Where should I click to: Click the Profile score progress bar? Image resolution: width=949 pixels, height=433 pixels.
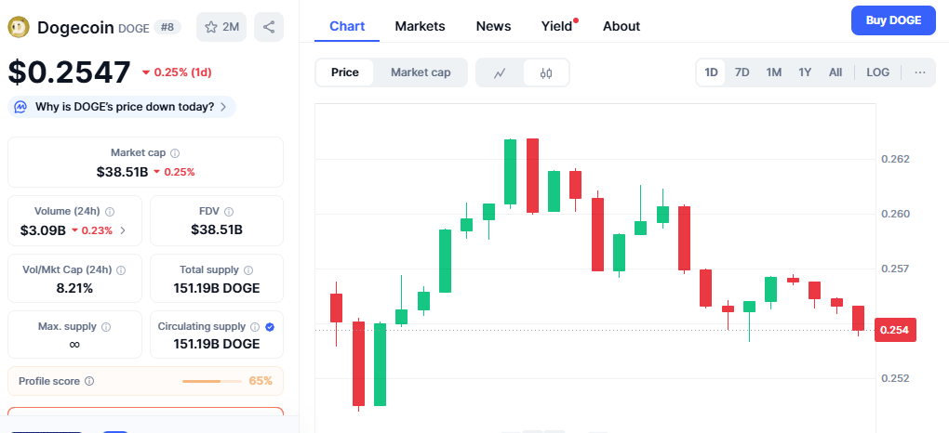214,381
